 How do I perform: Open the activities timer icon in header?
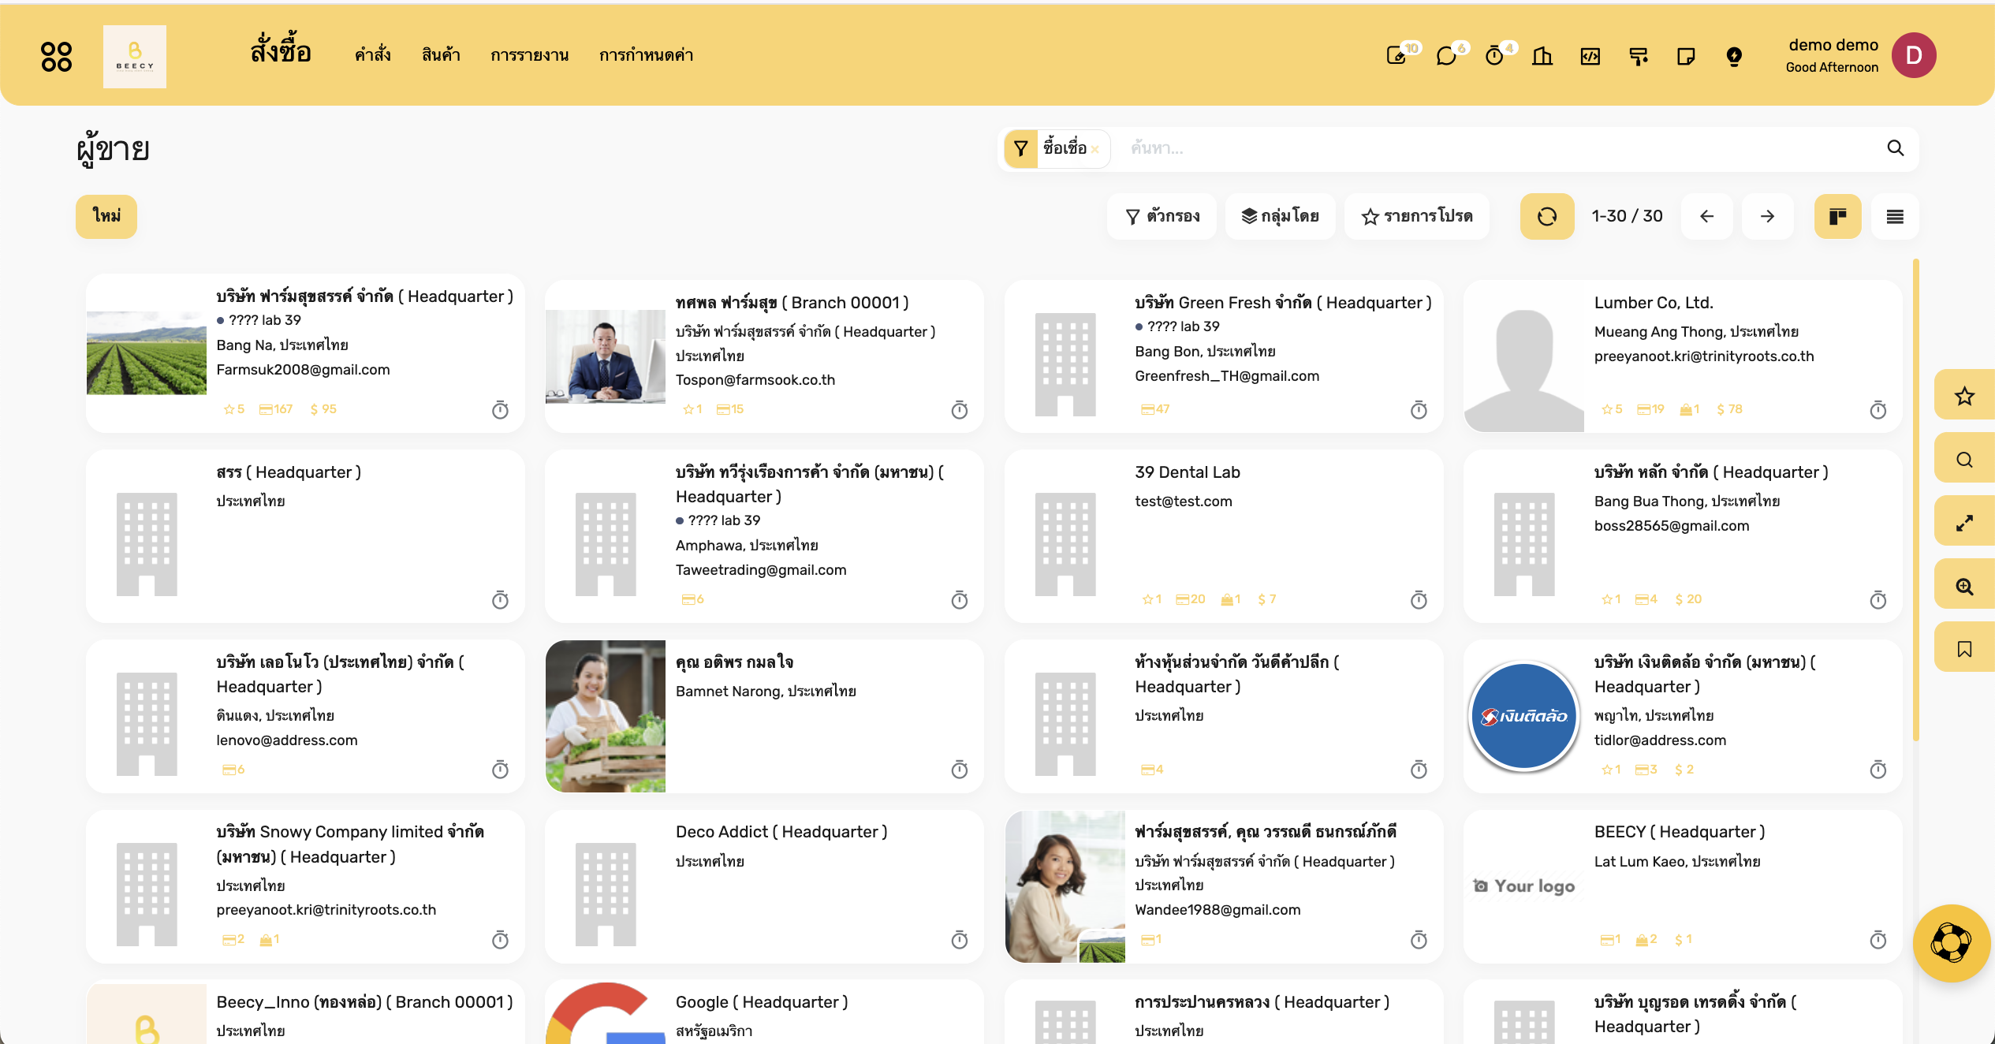(1494, 56)
